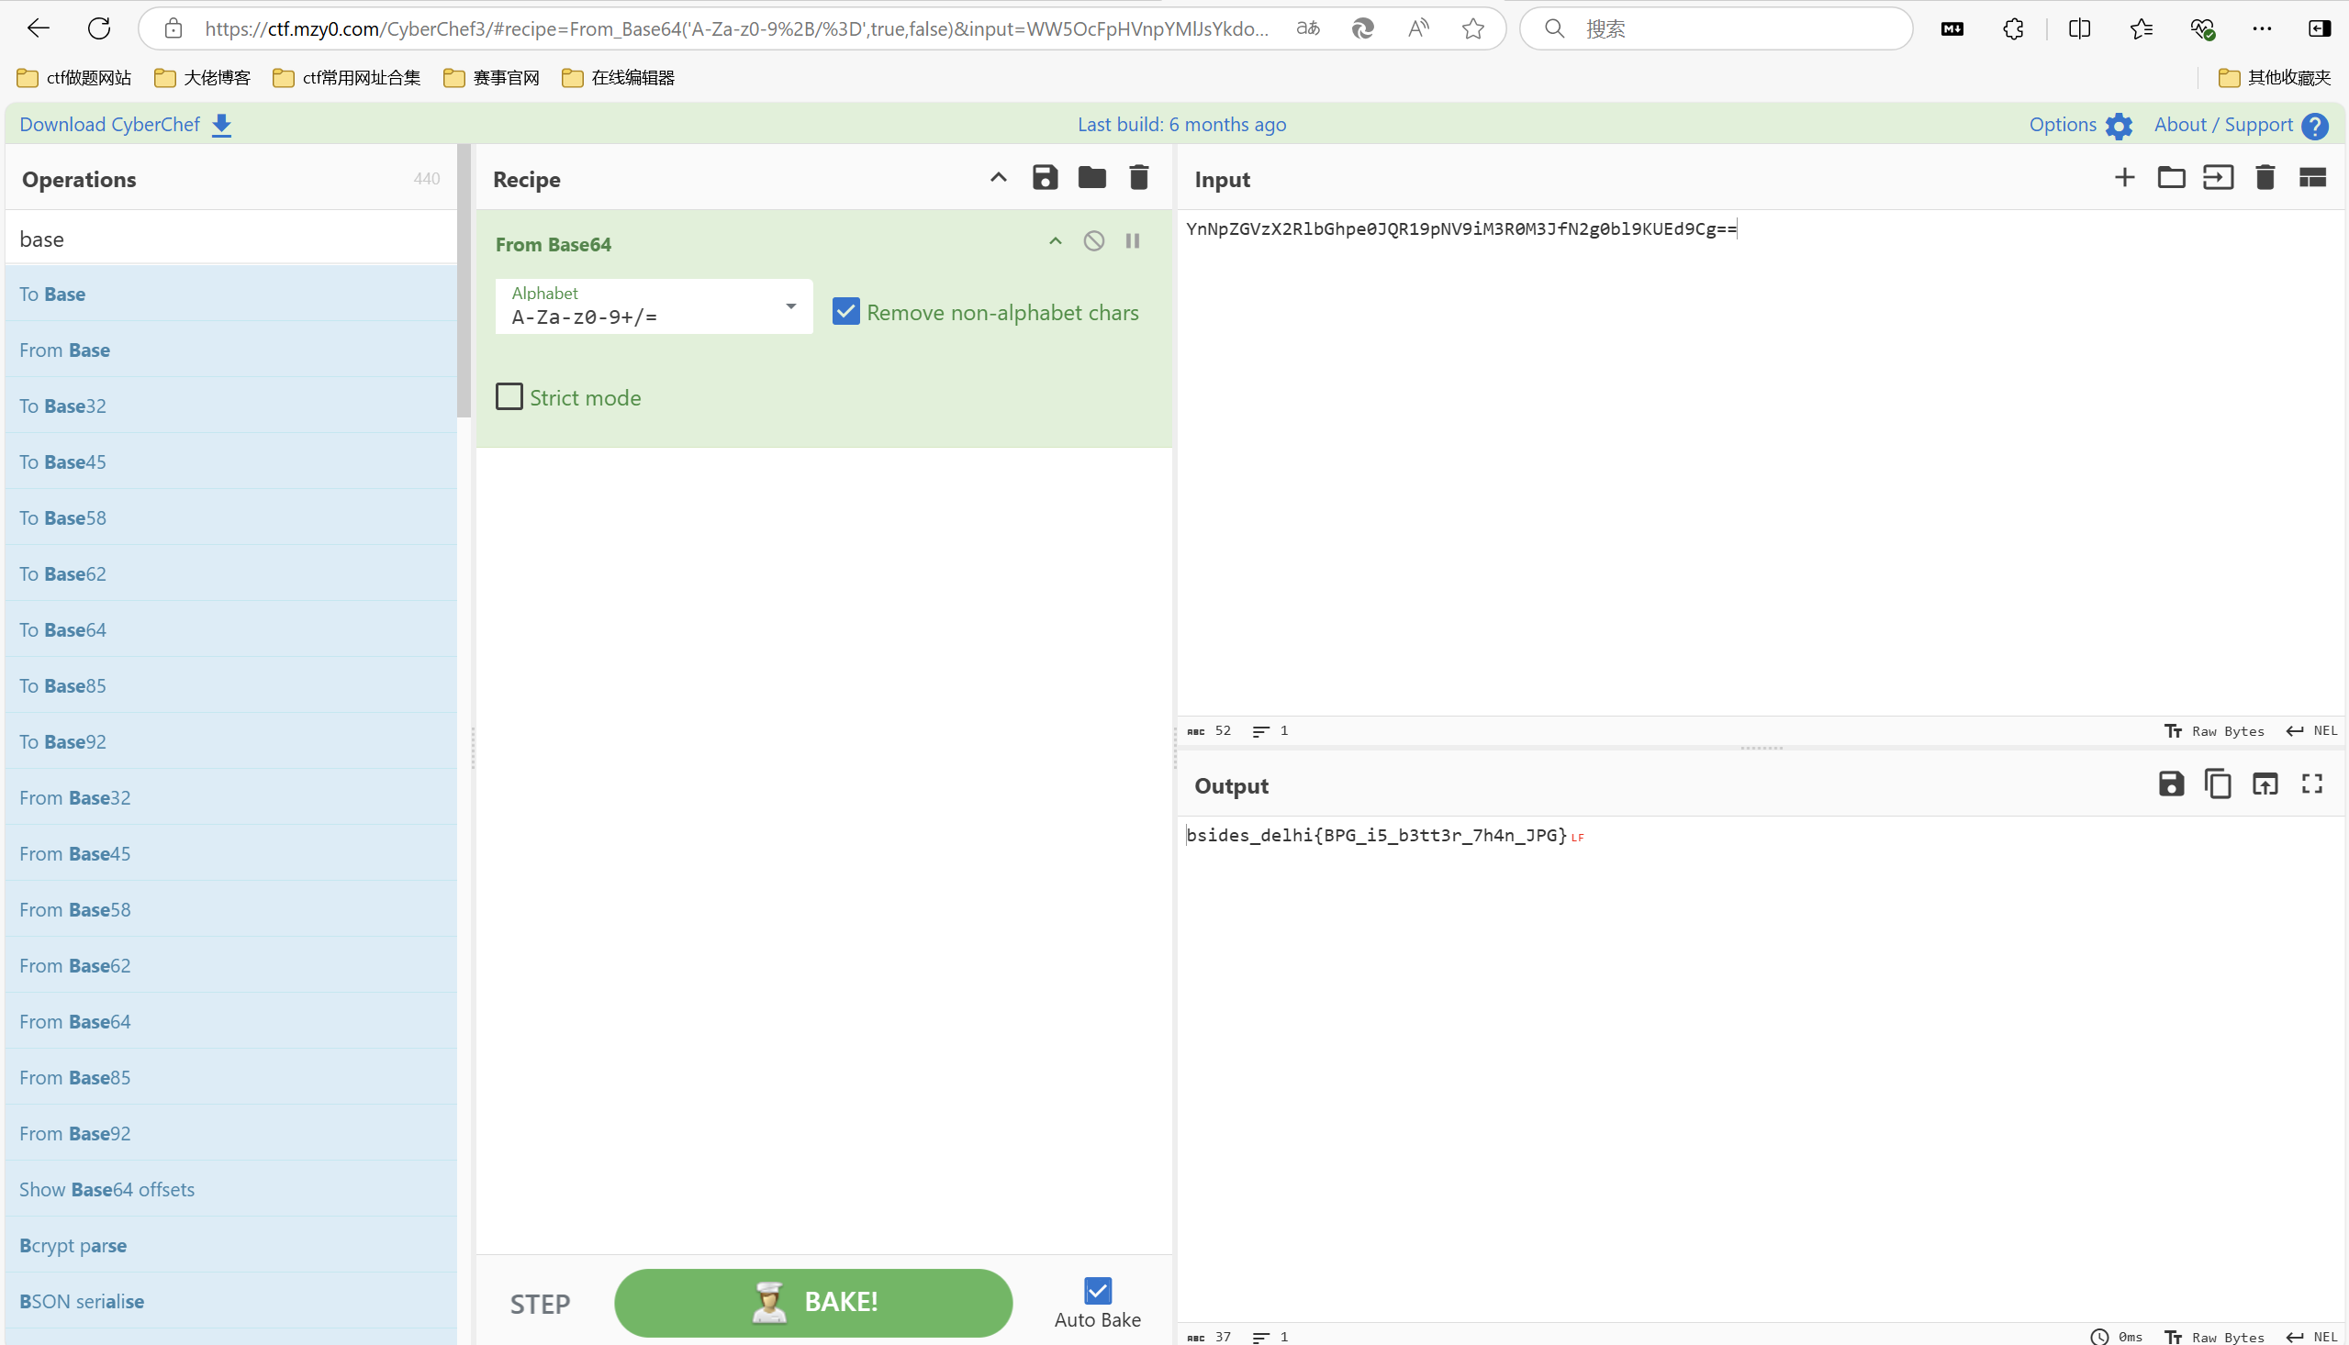
Task: Click input Raw Bytes encoding selector
Action: pyautogui.click(x=2215, y=730)
